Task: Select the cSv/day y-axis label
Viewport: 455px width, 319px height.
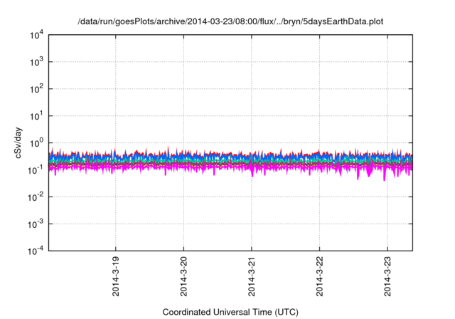Action: (18, 142)
